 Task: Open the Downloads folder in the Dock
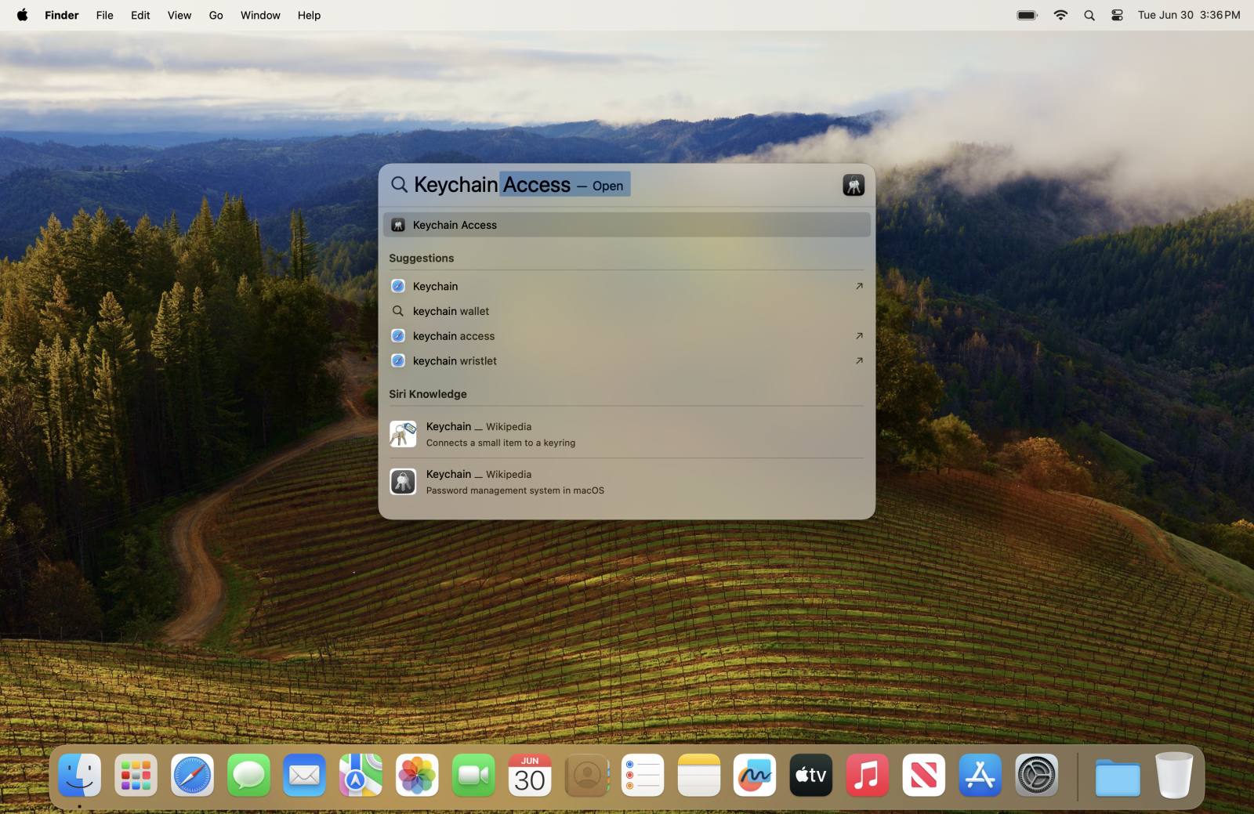pyautogui.click(x=1118, y=777)
